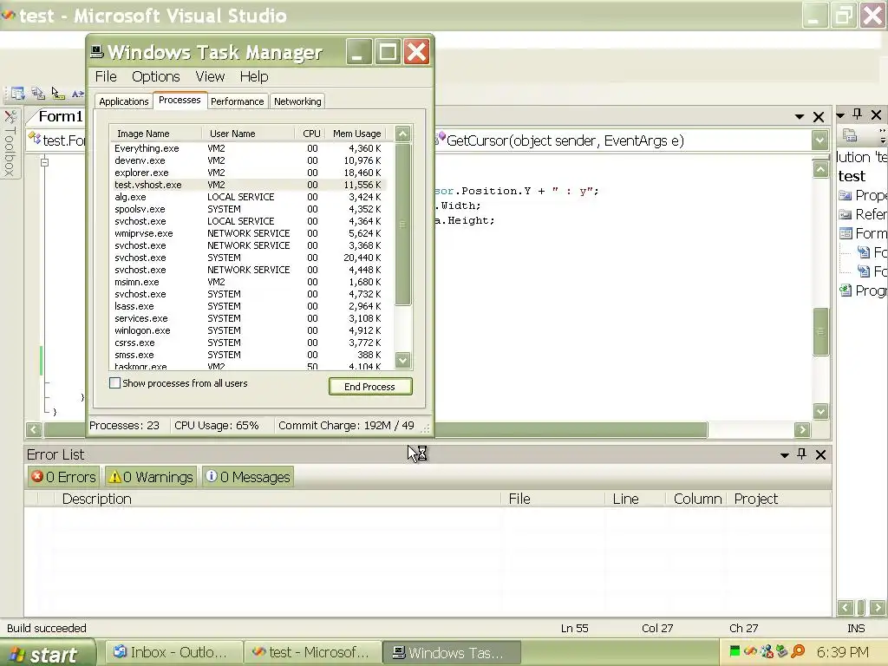The height and width of the screenshot is (666, 888).
Task: Toggle the 0 Messages filter
Action: point(247,477)
